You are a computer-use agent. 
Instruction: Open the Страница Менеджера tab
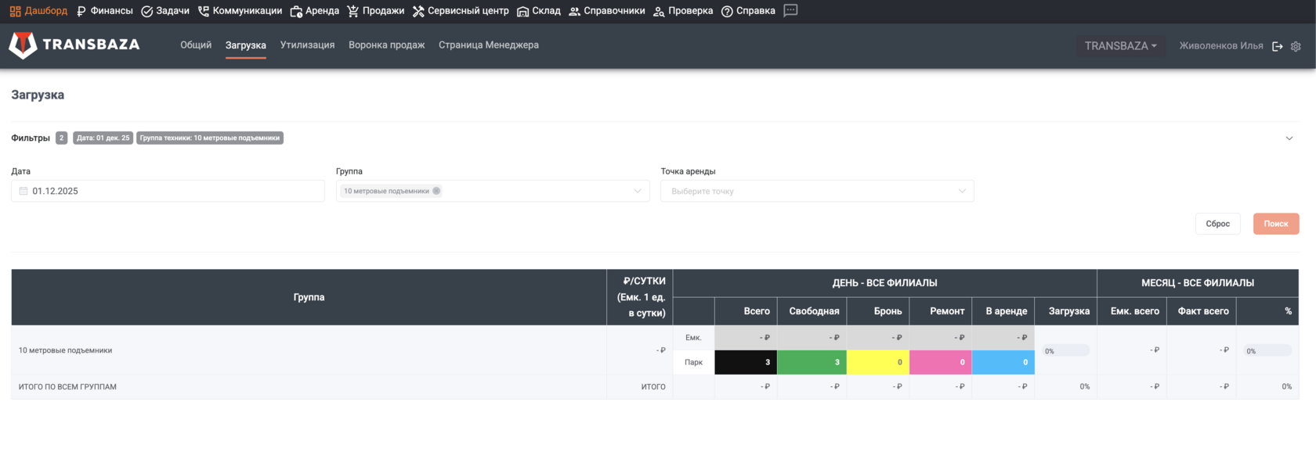[489, 45]
